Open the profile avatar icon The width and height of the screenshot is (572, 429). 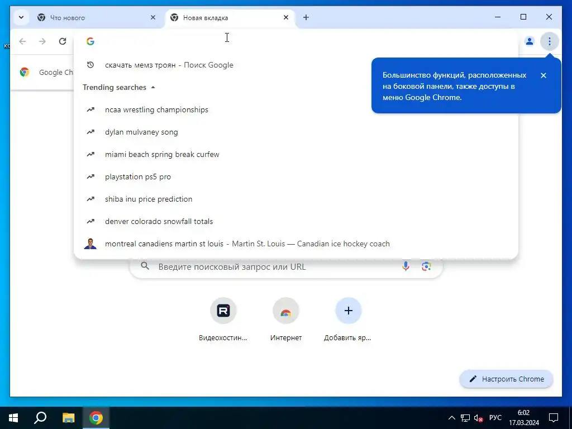530,41
